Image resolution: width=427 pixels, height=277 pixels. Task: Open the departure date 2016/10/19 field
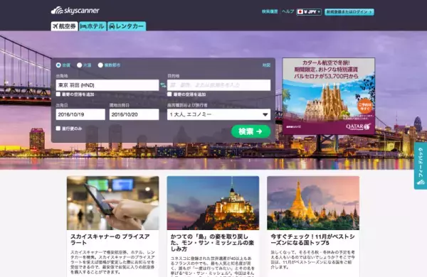(x=80, y=114)
